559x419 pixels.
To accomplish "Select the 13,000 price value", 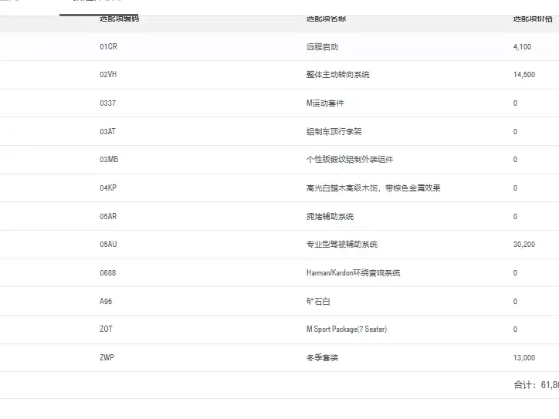I will [x=524, y=357].
